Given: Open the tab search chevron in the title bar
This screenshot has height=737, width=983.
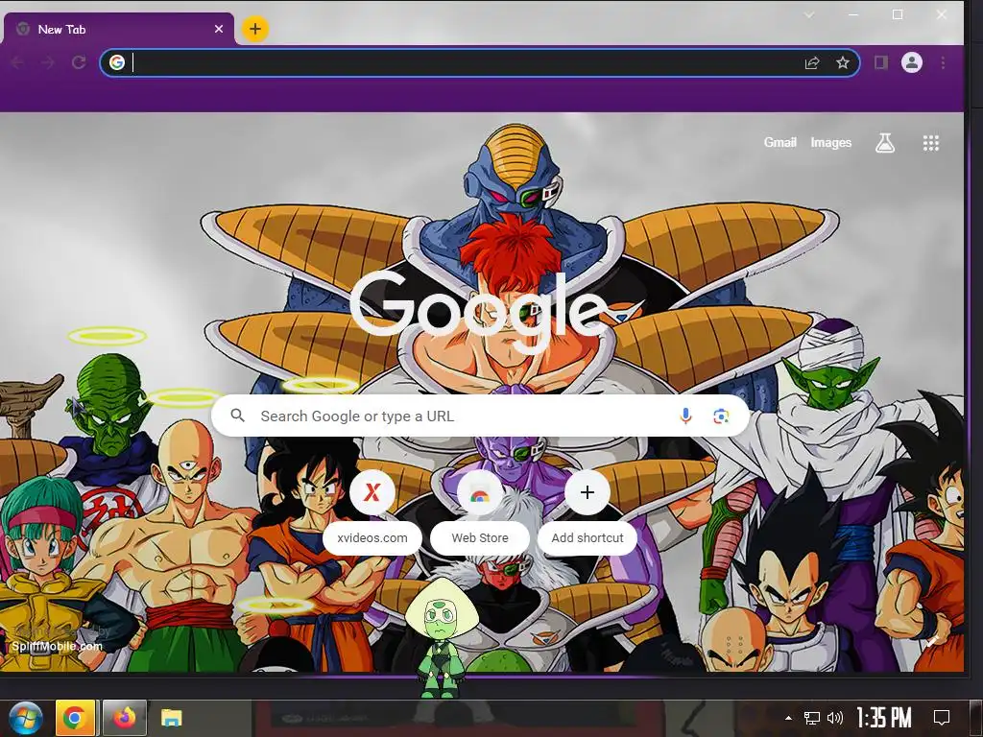Looking at the screenshot, I should [x=809, y=14].
